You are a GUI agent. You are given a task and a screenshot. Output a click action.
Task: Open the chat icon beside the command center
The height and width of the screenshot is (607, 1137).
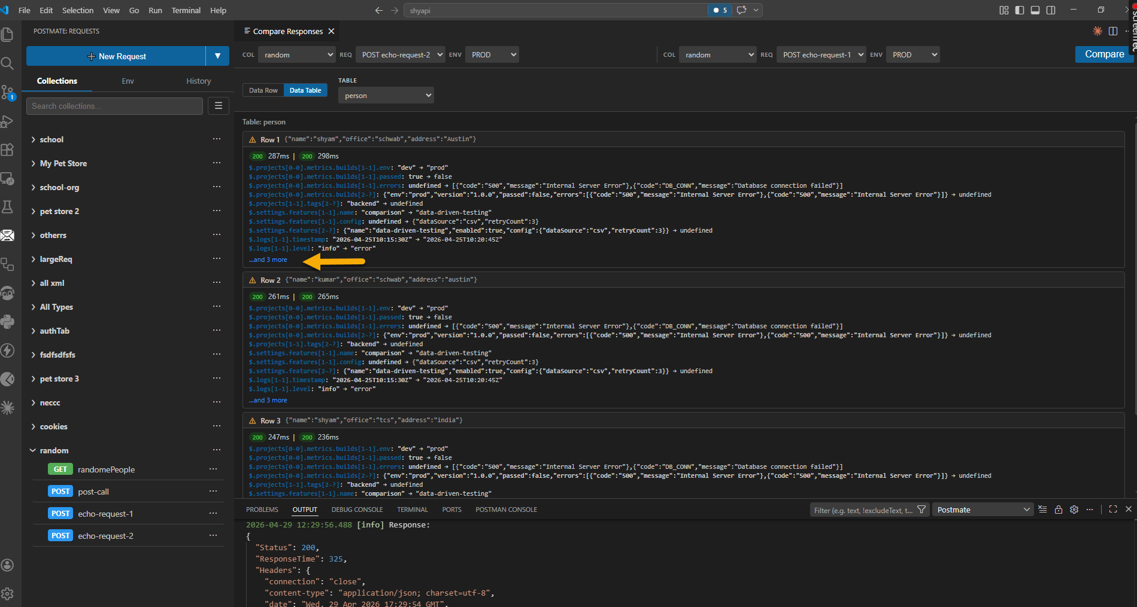point(741,10)
